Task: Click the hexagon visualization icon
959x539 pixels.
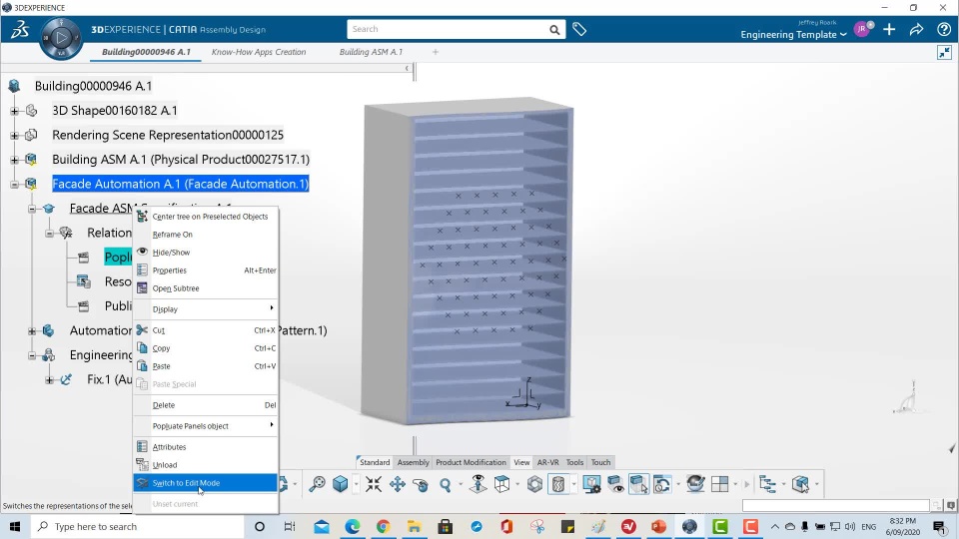Action: pos(534,484)
